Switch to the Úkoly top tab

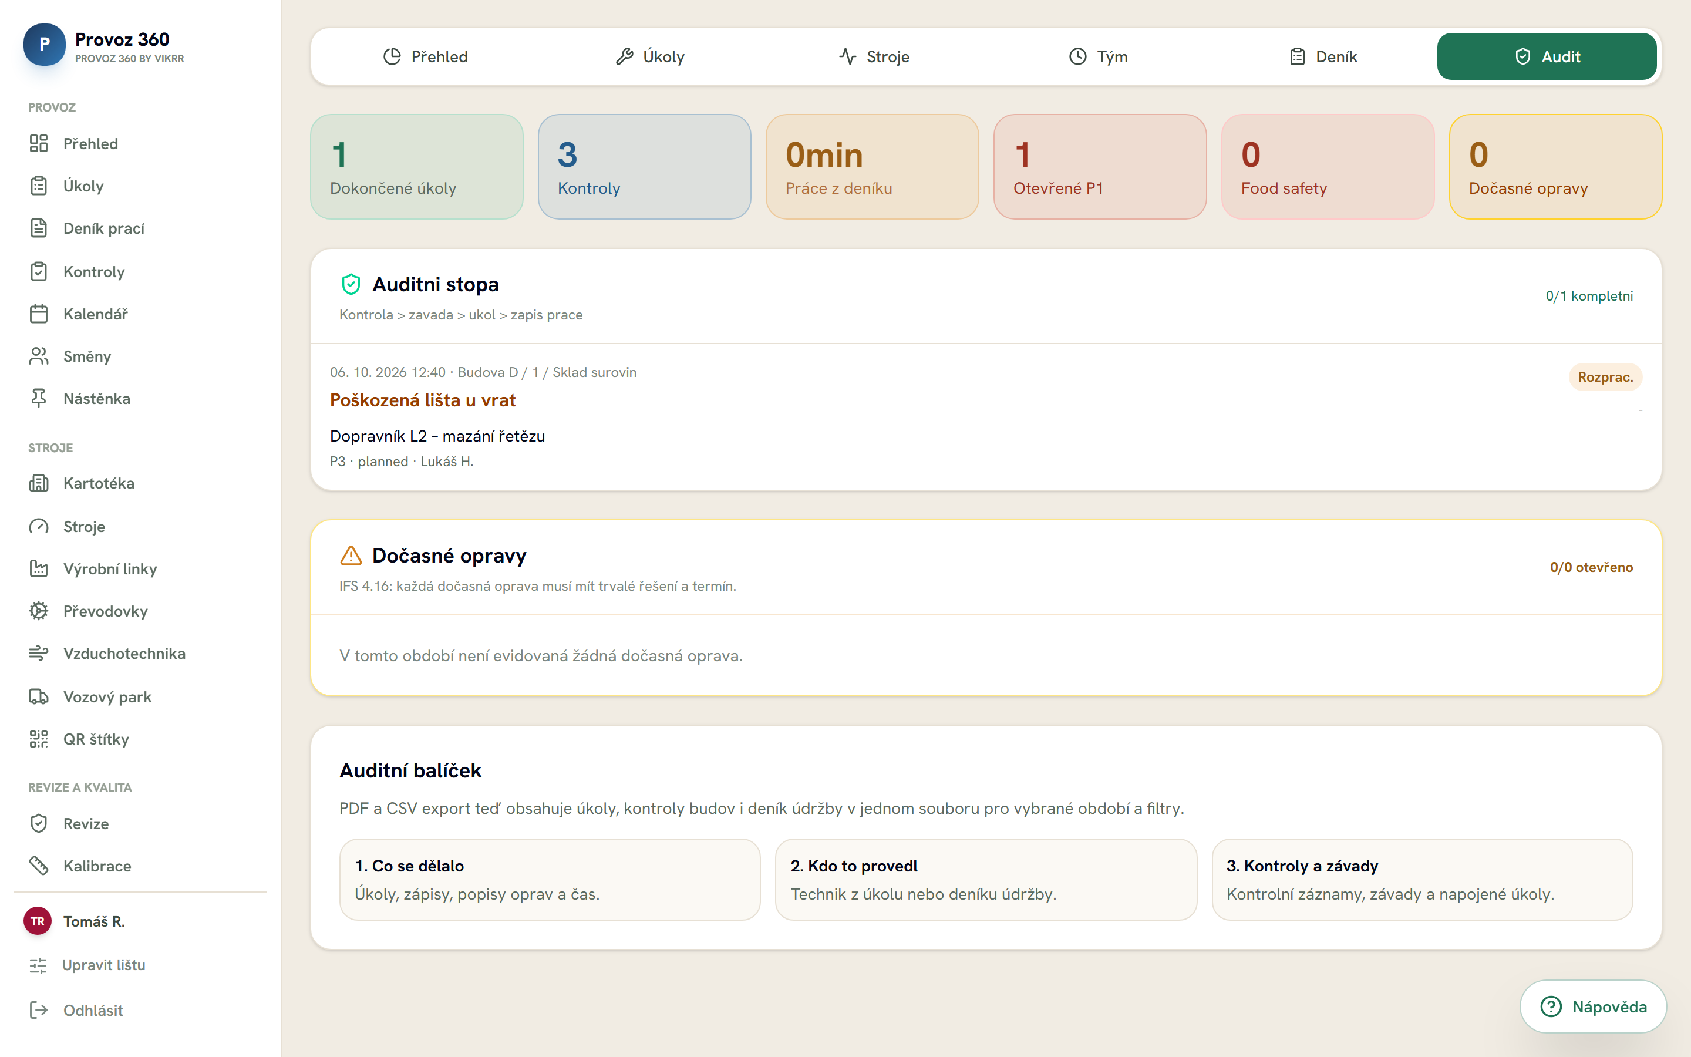click(x=650, y=56)
